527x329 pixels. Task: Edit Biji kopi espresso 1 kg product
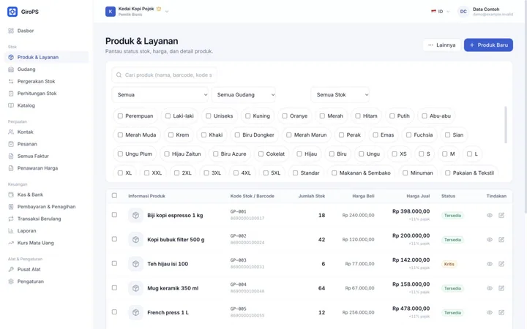coord(501,215)
